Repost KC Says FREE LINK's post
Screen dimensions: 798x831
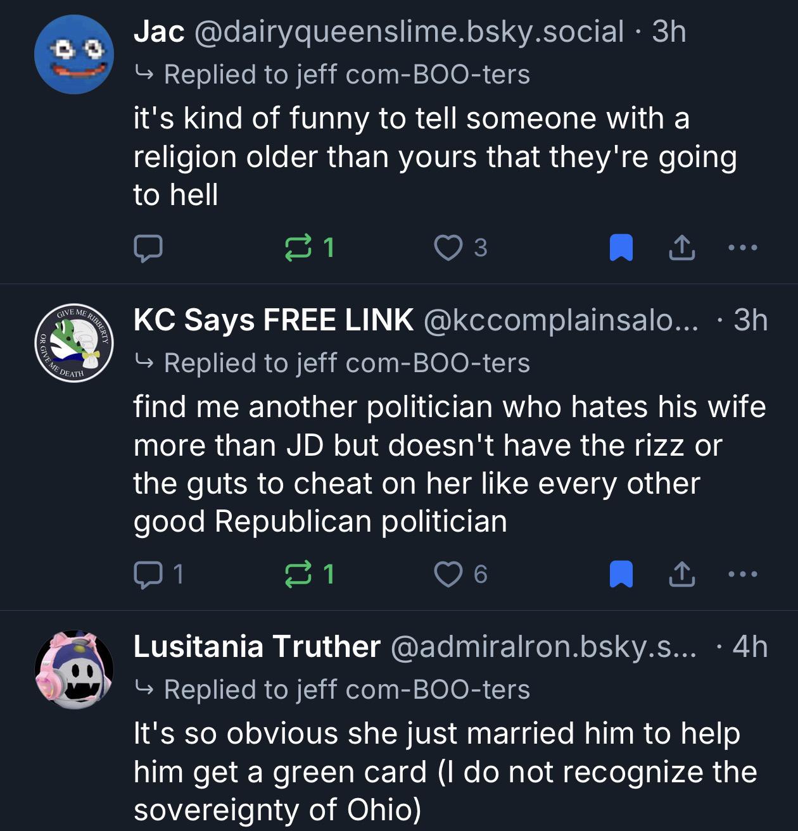[x=298, y=574]
